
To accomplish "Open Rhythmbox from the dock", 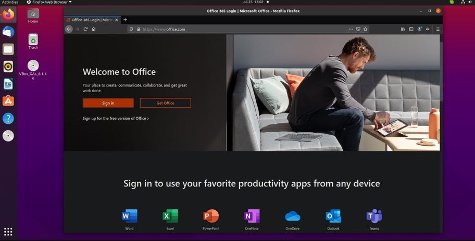I will 8,66.
